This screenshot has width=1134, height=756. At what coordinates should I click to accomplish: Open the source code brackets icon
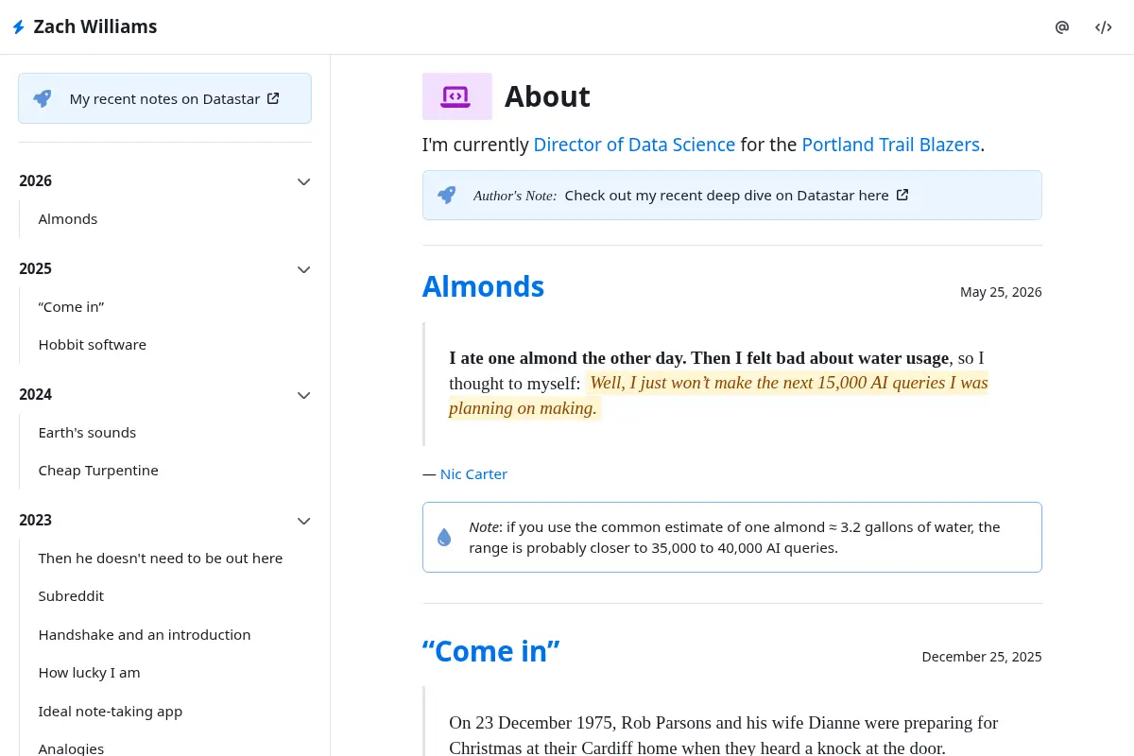(x=1104, y=27)
